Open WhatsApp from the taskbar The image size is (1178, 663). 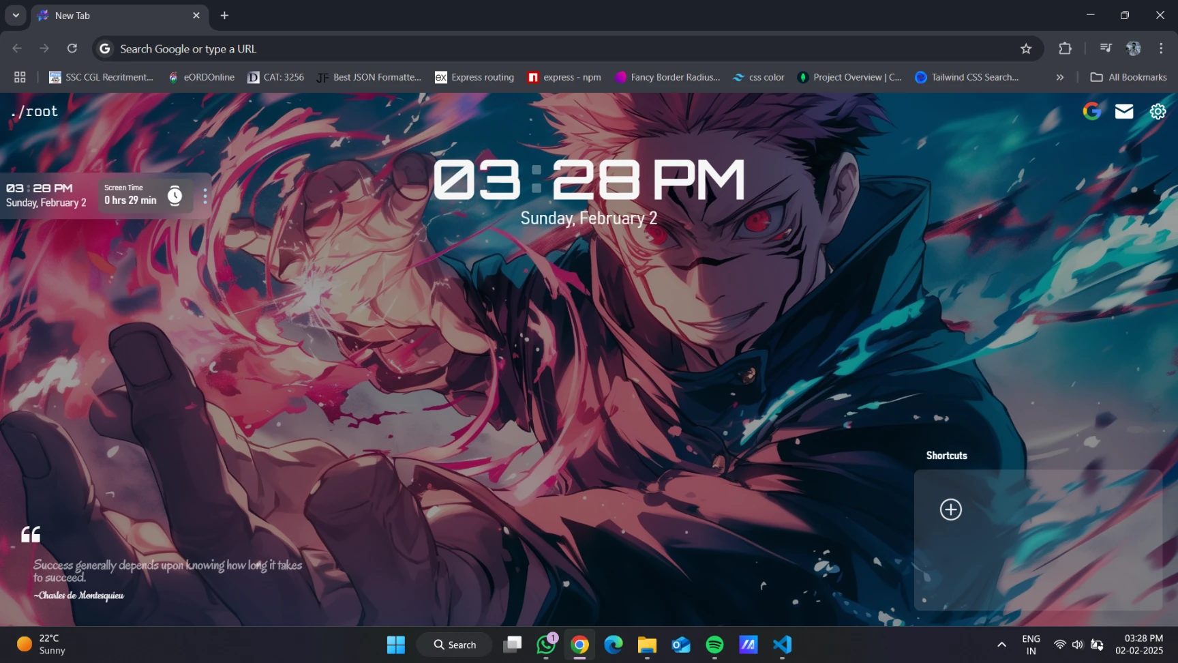tap(546, 645)
